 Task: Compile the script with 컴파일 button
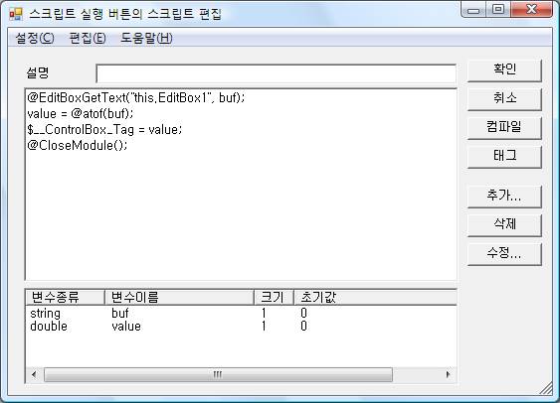(504, 128)
